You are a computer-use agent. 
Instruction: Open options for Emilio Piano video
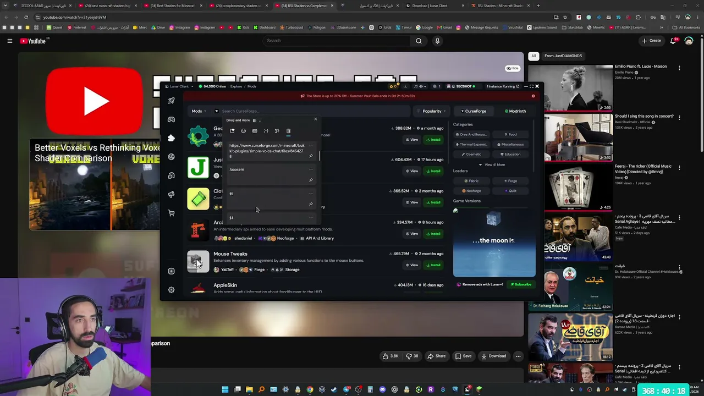679,68
